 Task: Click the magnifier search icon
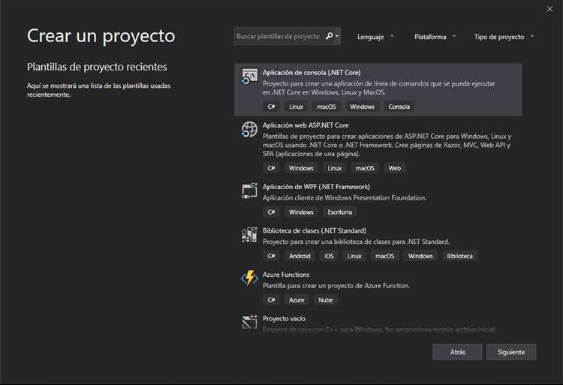click(x=329, y=36)
